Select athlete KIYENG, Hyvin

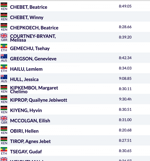(26, 111)
